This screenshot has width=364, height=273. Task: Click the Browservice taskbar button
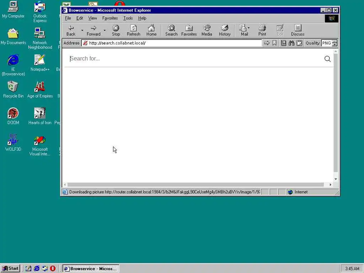91,269
